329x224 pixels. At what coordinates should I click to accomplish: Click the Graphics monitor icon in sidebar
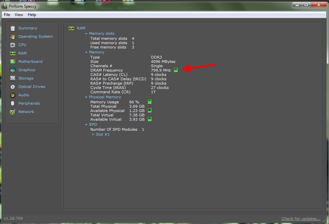coord(13,70)
